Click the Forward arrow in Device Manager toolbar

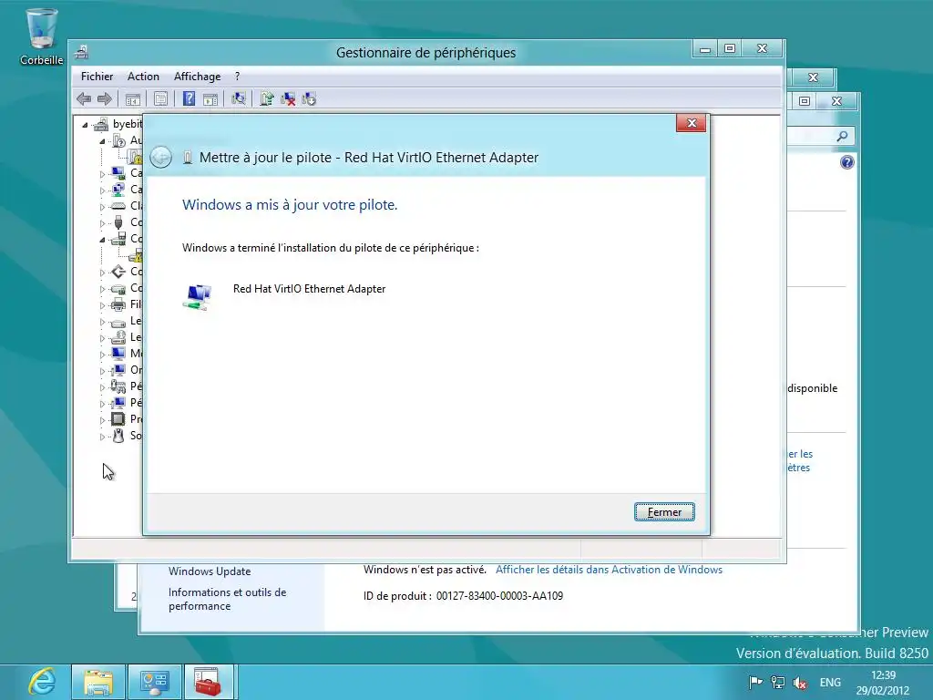(105, 98)
